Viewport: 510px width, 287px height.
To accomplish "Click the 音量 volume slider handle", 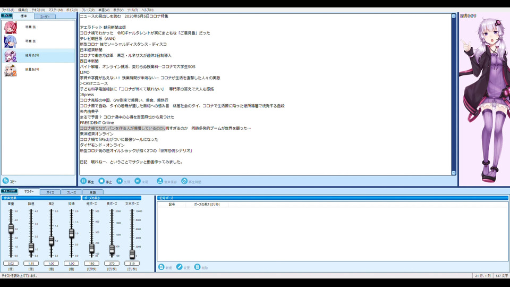I will tap(11, 229).
